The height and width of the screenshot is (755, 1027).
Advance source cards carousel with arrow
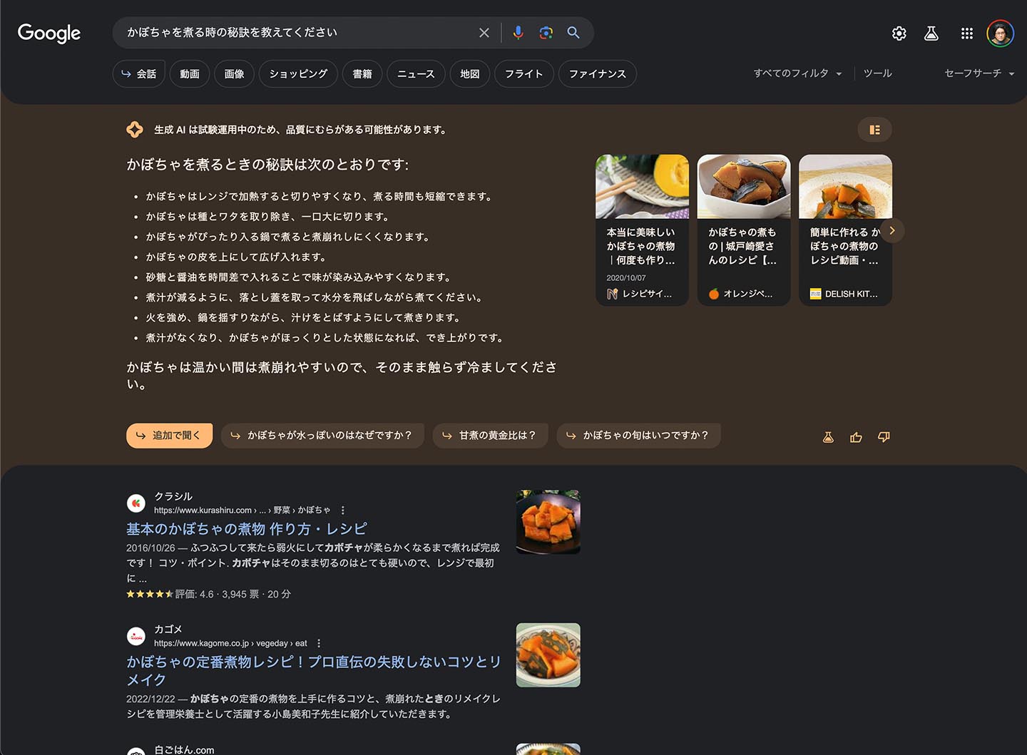point(892,230)
